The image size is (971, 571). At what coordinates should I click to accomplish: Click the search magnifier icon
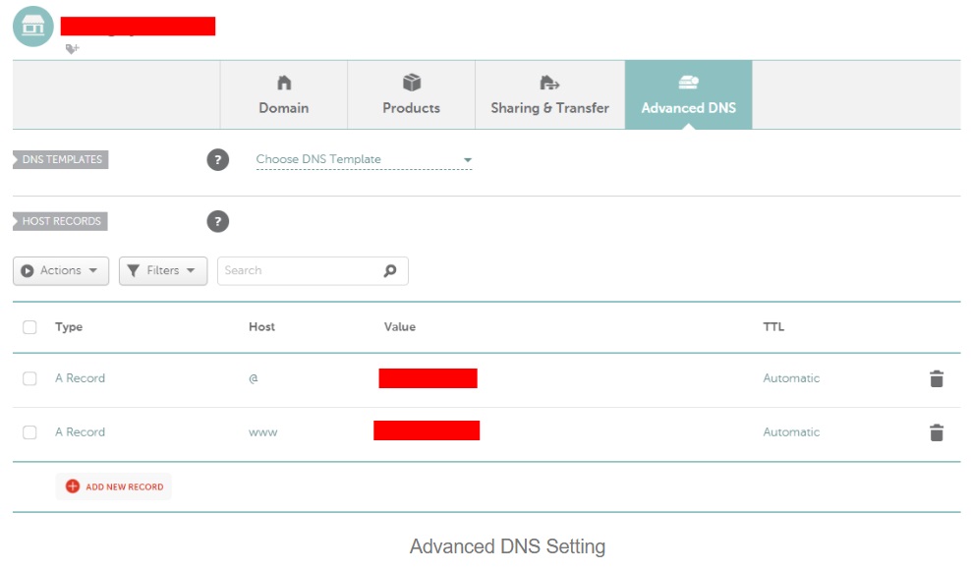390,270
